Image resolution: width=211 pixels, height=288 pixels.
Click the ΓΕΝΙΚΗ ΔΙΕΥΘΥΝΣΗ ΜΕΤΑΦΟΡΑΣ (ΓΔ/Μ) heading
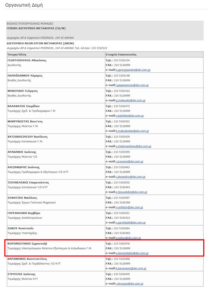(36, 28)
